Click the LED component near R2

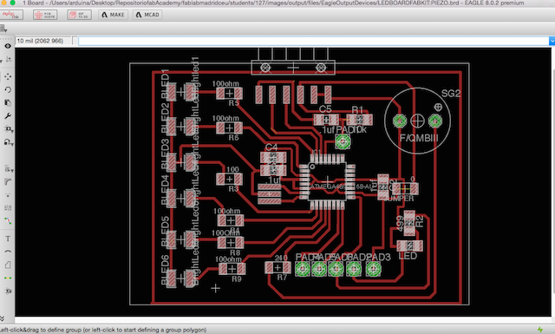tap(409, 246)
